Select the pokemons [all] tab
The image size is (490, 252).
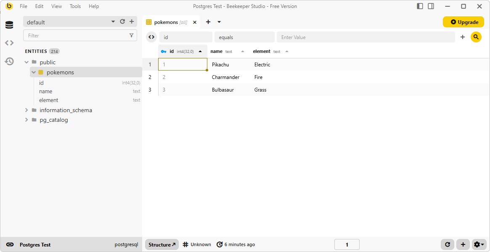171,22
